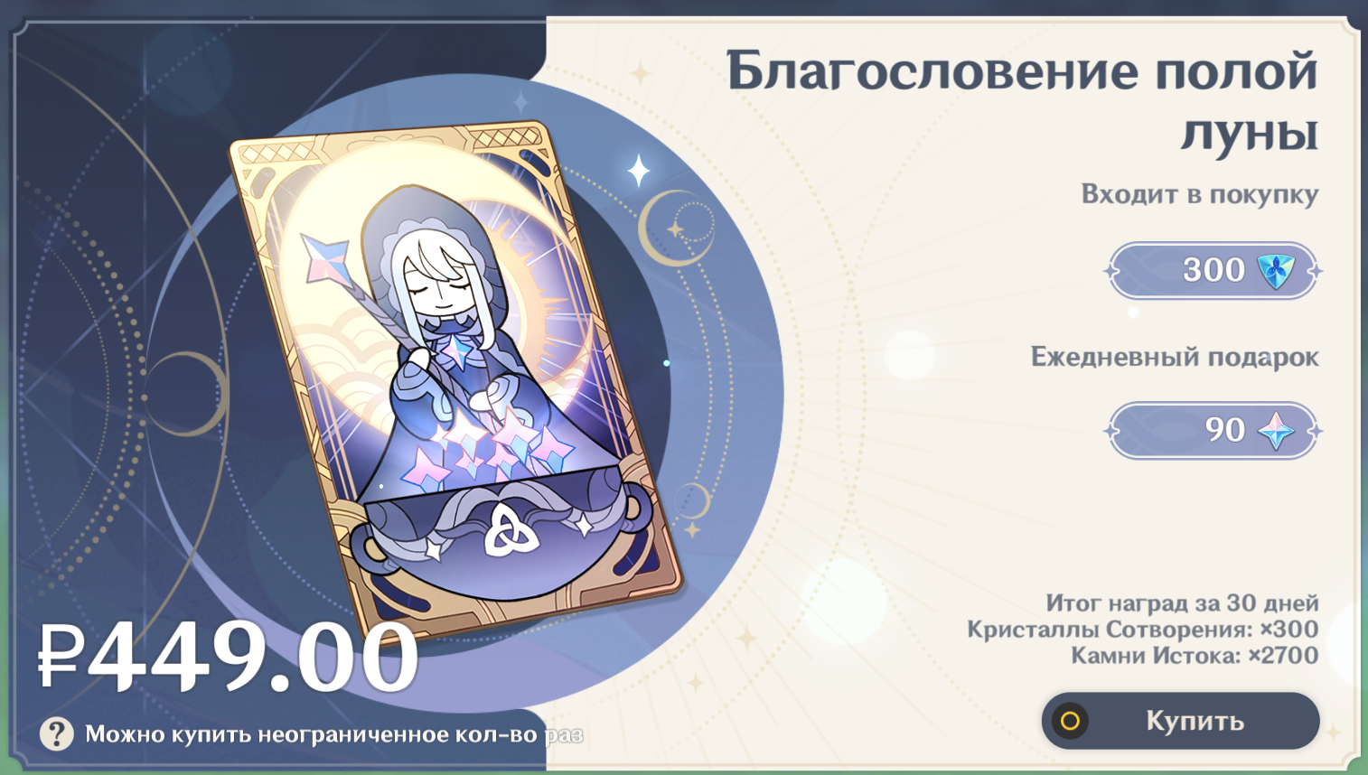Click the Genesis Crystal icon beside 300
The height and width of the screenshot is (775, 1368).
click(x=1276, y=270)
